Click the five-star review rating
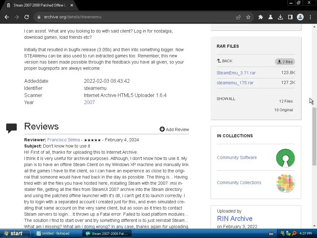This screenshot has height=238, width=317. tap(92, 140)
